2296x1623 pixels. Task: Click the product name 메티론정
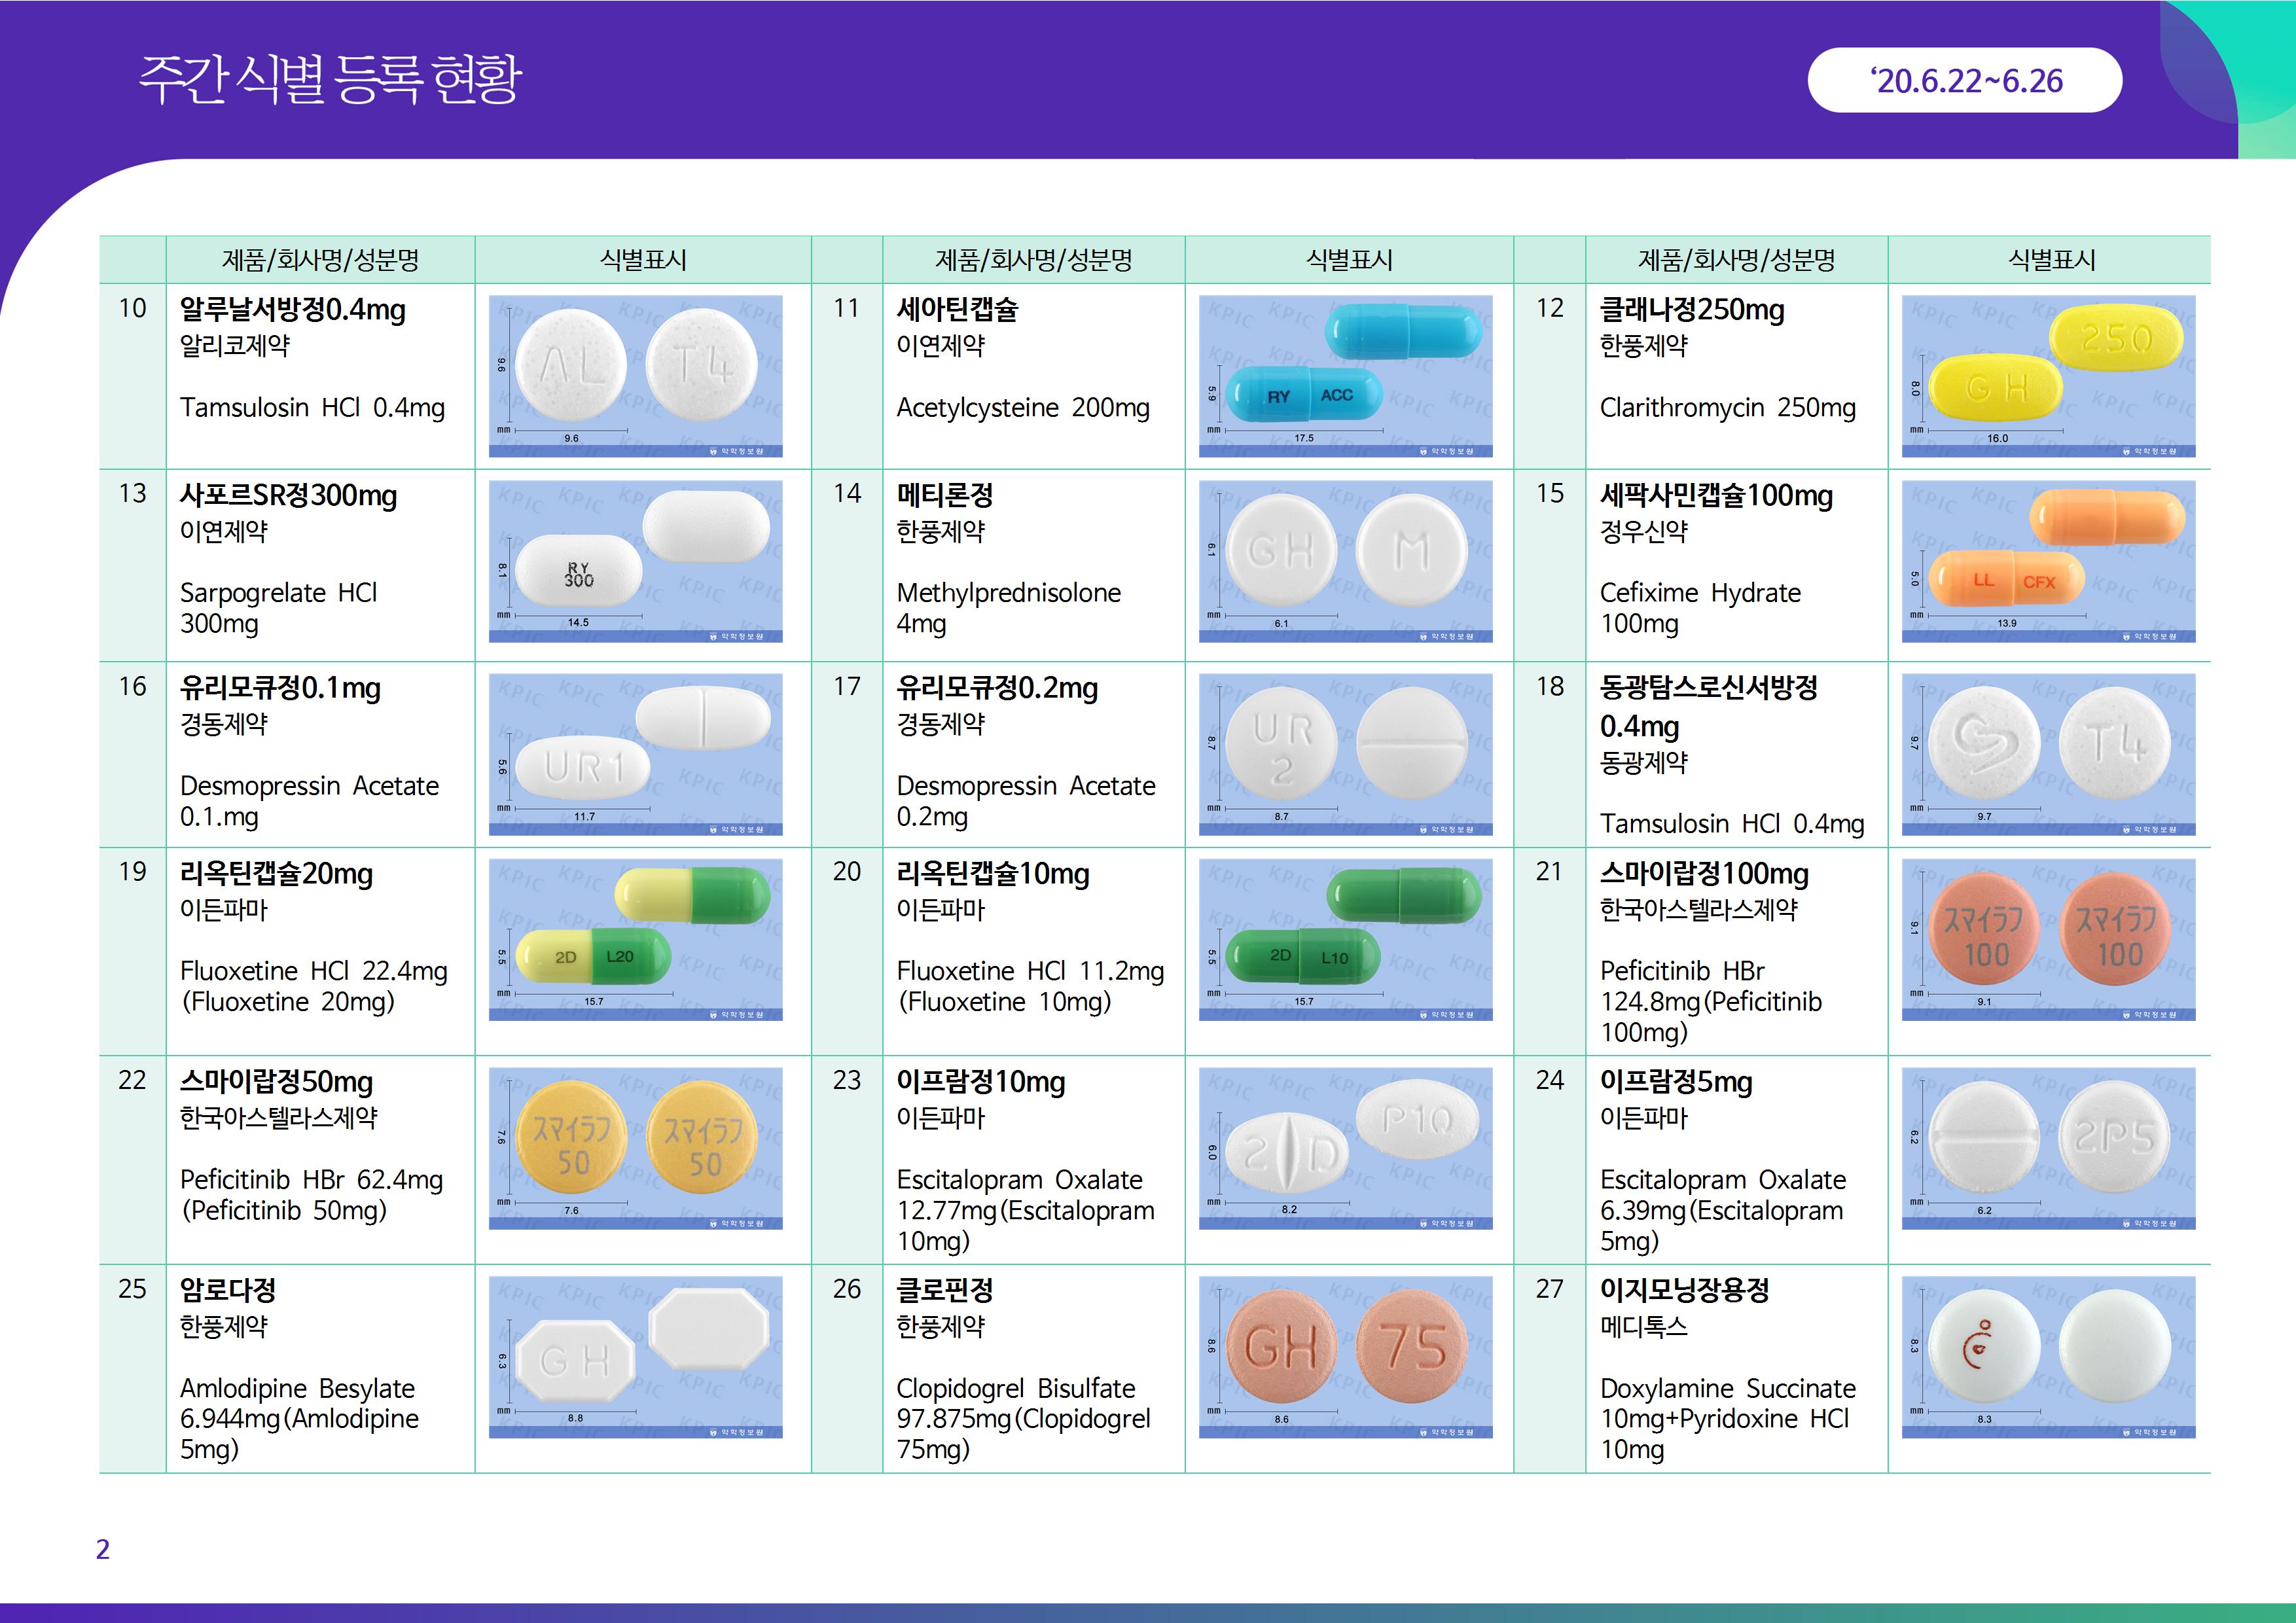pos(944,495)
